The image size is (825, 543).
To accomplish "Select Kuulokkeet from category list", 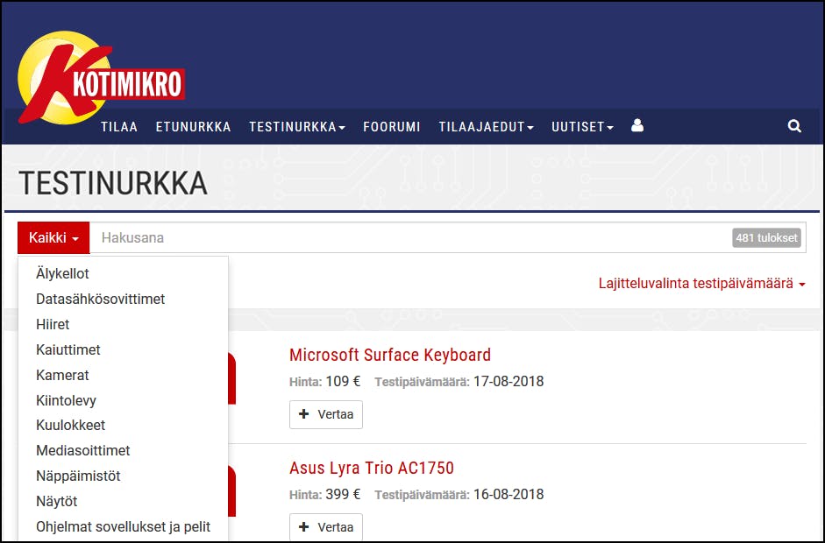I will click(70, 426).
